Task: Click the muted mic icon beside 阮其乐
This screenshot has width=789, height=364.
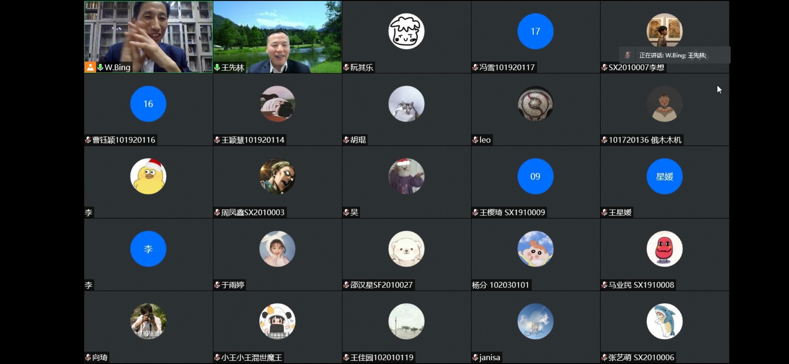Action: [346, 67]
